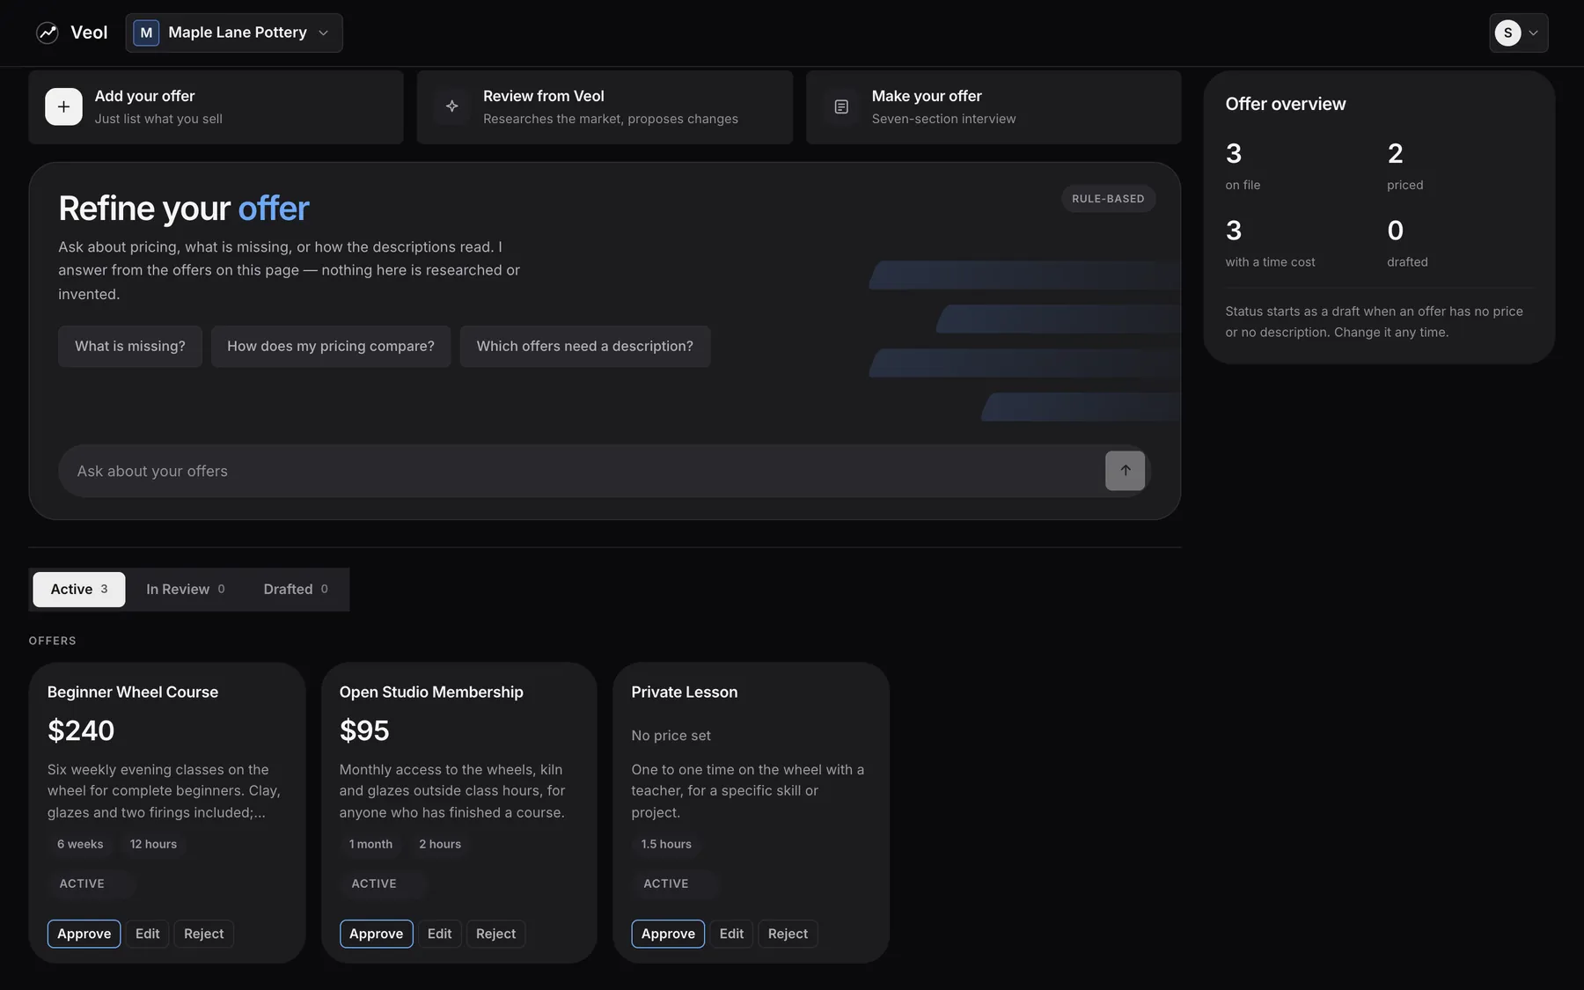Screen dimensions: 1584x990
Task: Approve the Beginner Wheel Course offer
Action: pos(84,934)
